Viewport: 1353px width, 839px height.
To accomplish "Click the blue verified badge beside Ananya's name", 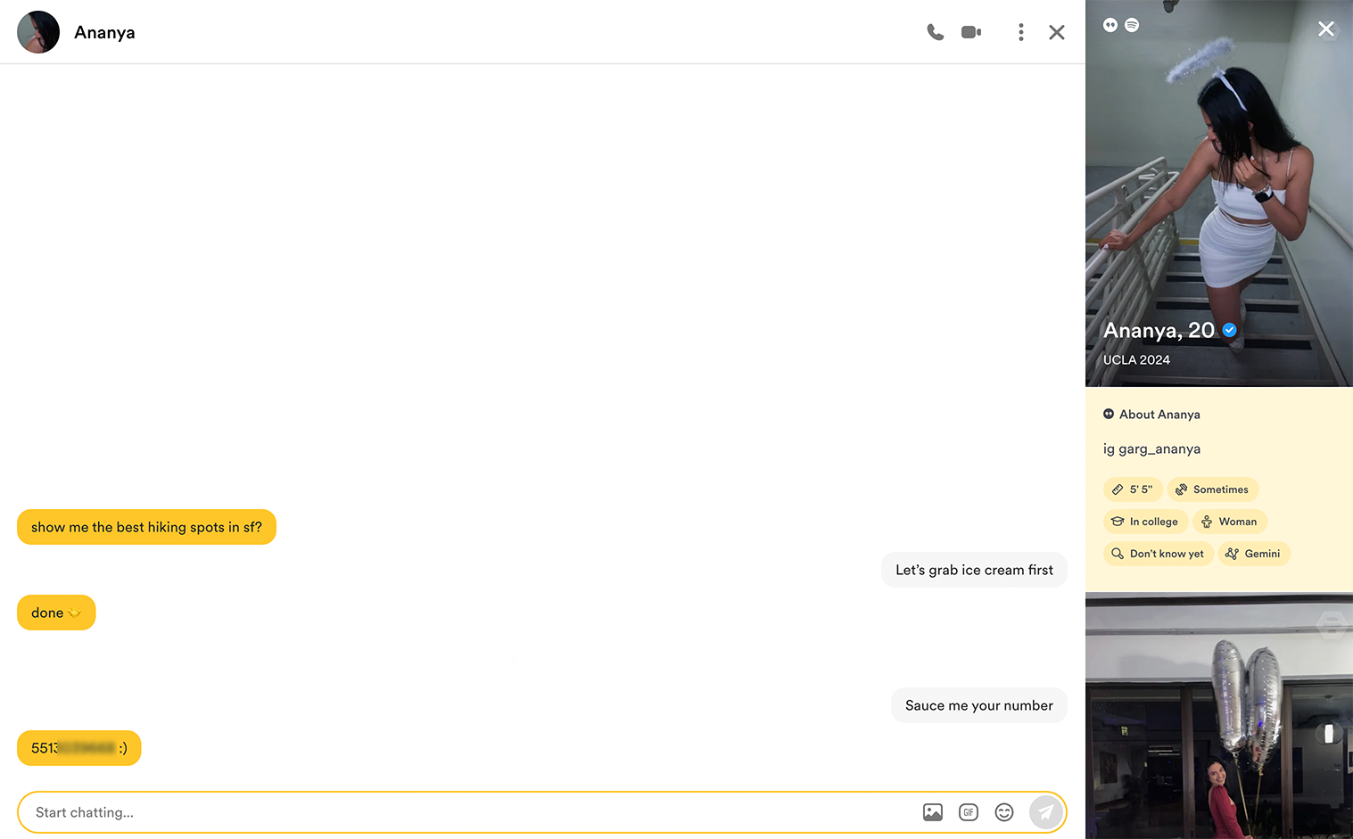I will pos(1230,330).
